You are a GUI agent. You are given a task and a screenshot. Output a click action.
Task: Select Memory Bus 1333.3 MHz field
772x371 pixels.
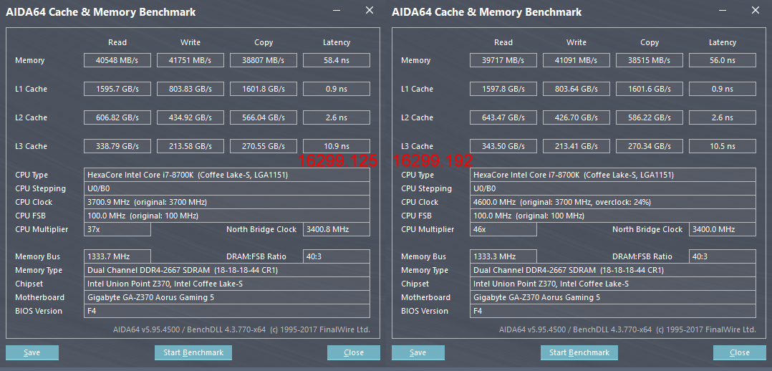pos(503,256)
